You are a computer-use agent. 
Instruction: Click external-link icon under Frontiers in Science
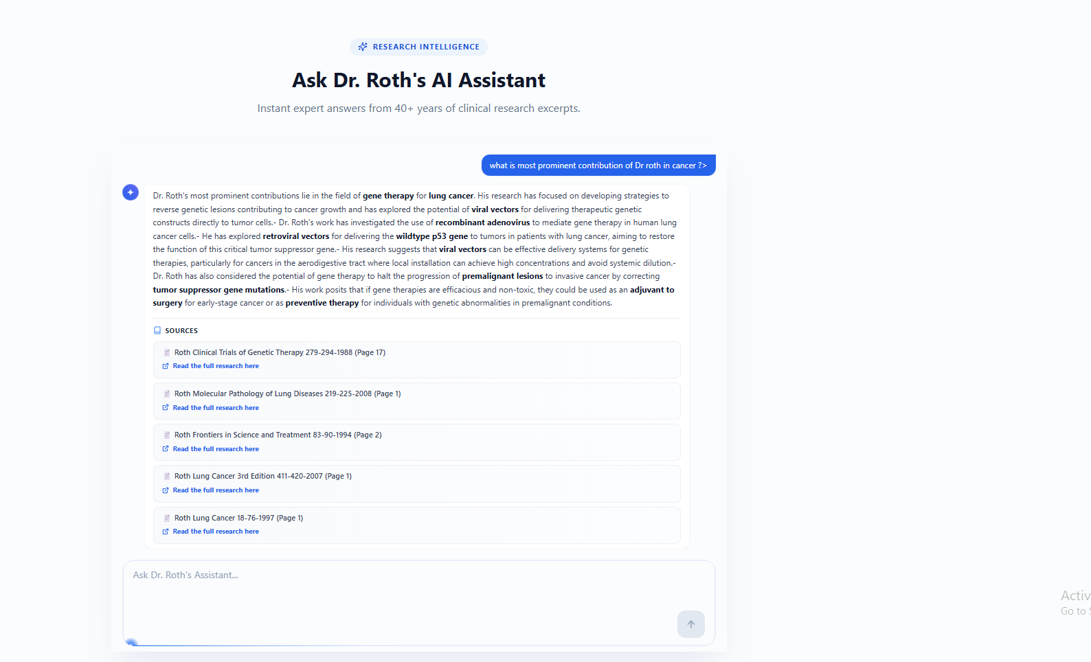pos(166,449)
